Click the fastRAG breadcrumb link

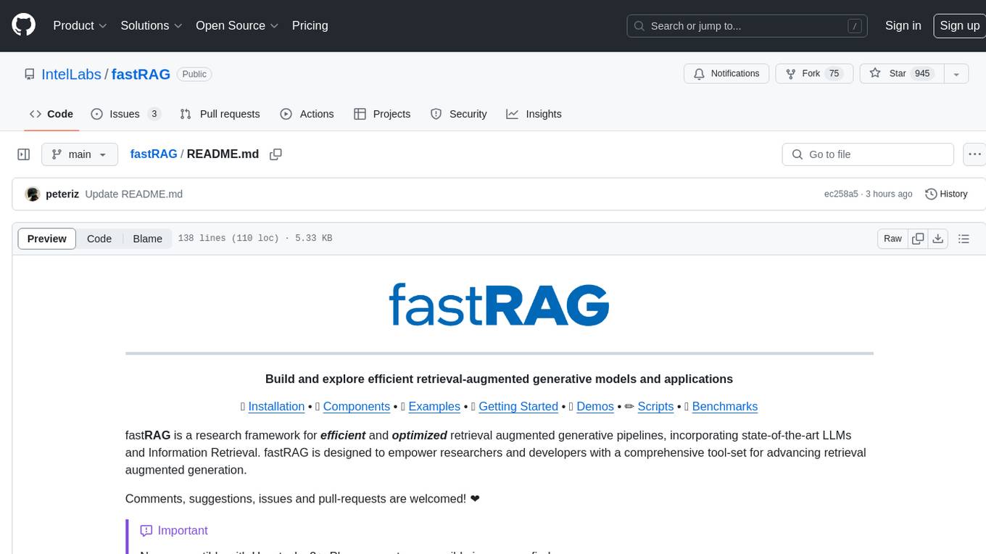(154, 154)
